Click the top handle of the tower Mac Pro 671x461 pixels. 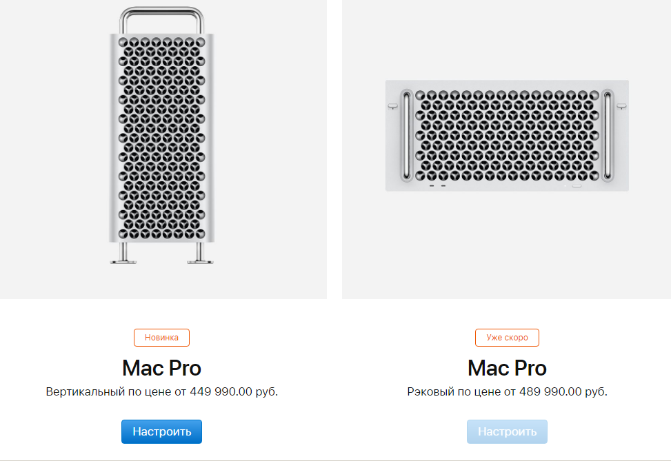pyautogui.click(x=161, y=12)
